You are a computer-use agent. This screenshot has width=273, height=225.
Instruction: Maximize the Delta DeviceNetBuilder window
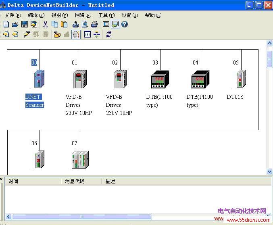(x=259, y=5)
